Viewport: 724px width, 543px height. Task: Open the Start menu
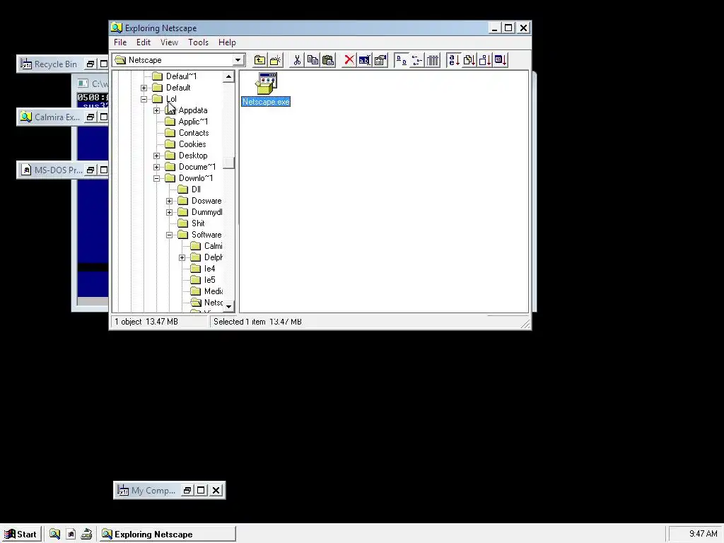[21, 534]
